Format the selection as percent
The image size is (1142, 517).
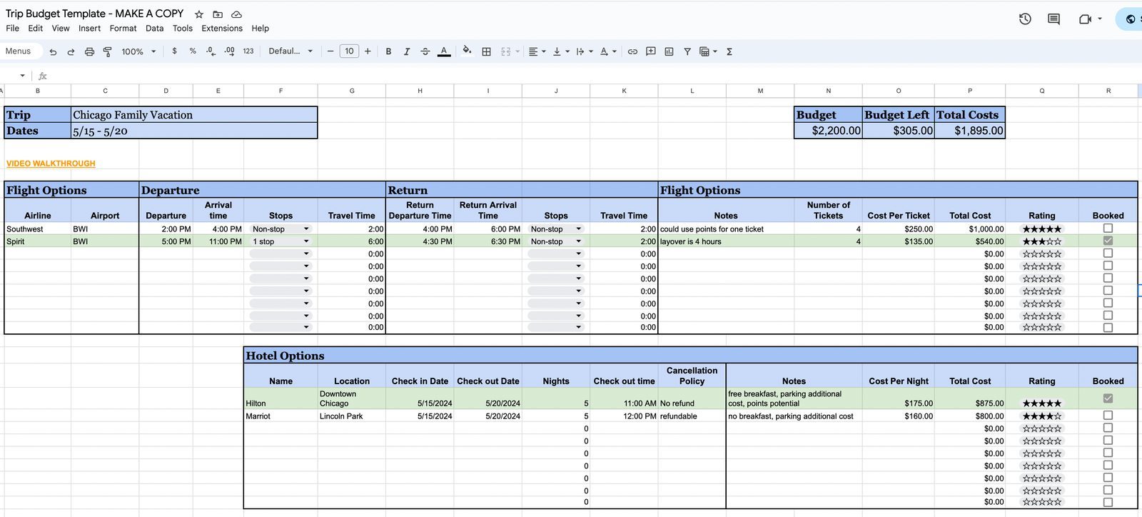[x=193, y=51]
